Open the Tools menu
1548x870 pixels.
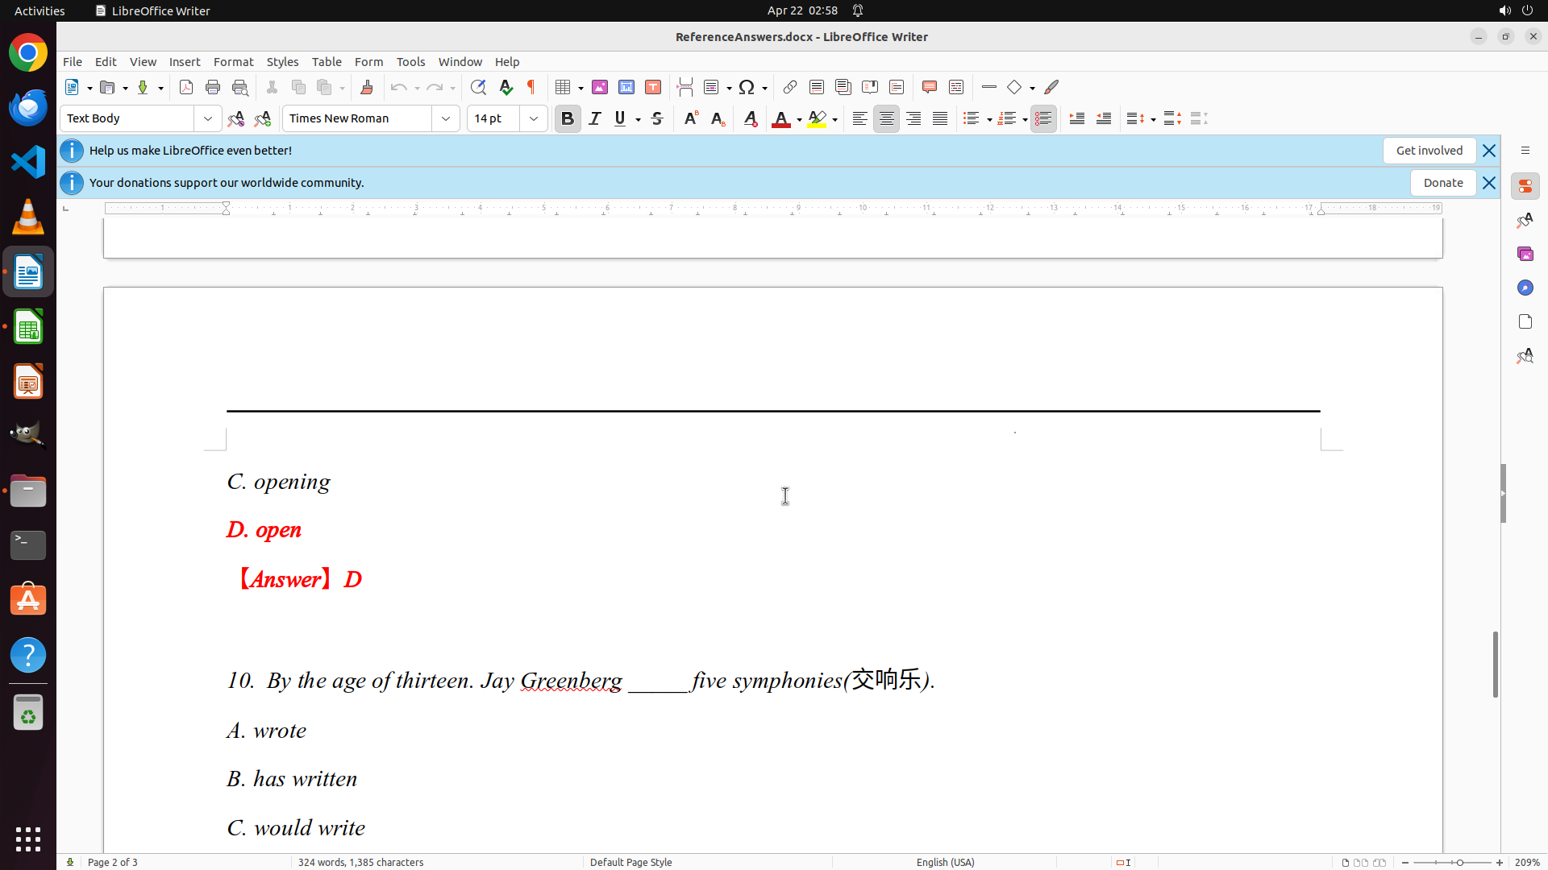tap(410, 61)
